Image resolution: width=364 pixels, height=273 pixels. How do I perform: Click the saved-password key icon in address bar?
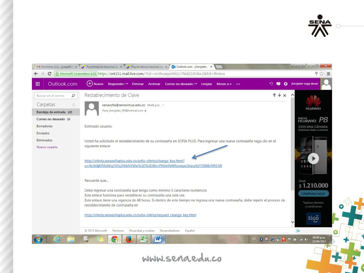tap(316, 74)
